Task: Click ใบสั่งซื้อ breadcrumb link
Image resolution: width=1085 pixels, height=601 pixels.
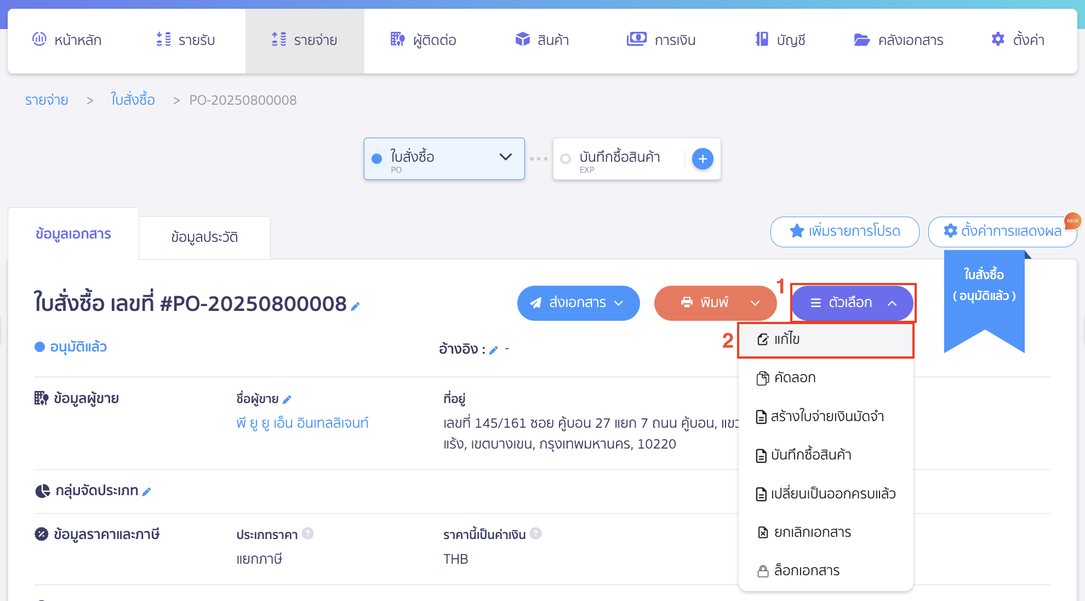Action: pos(133,100)
